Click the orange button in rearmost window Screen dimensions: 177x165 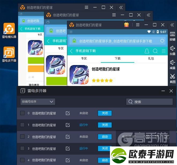pos(36,69)
